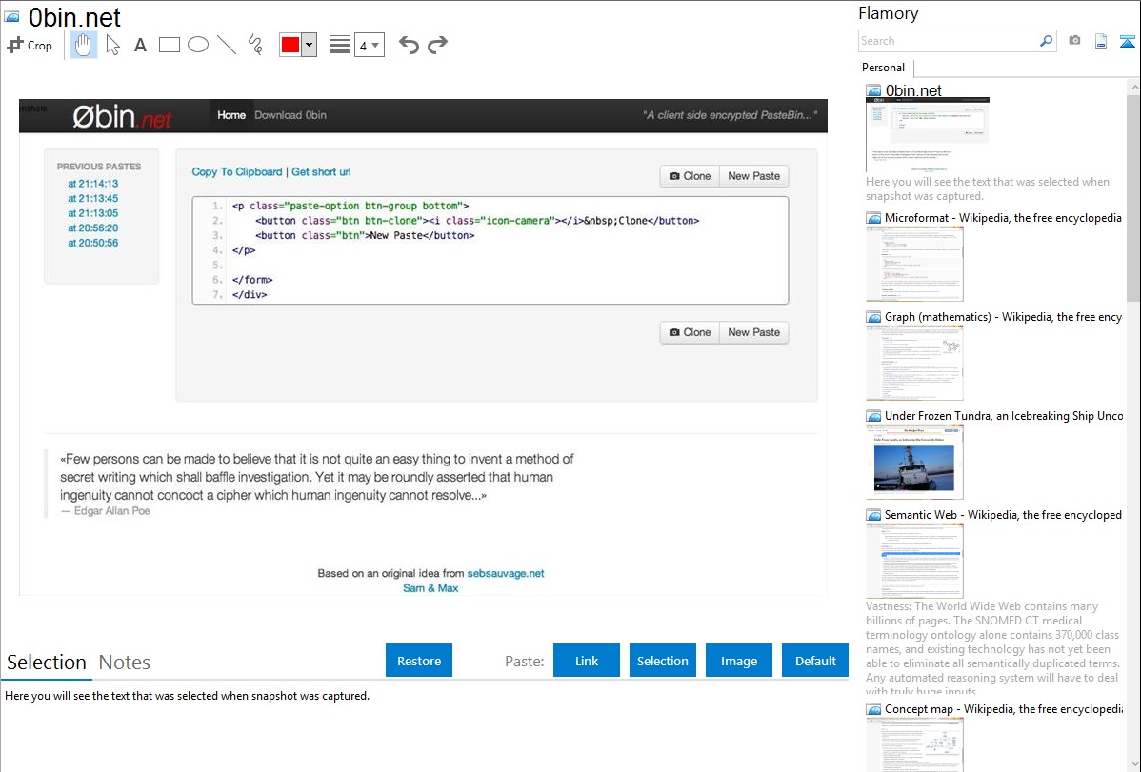Click the Paste Link button
Viewport: 1141px width, 772px height.
587,661
